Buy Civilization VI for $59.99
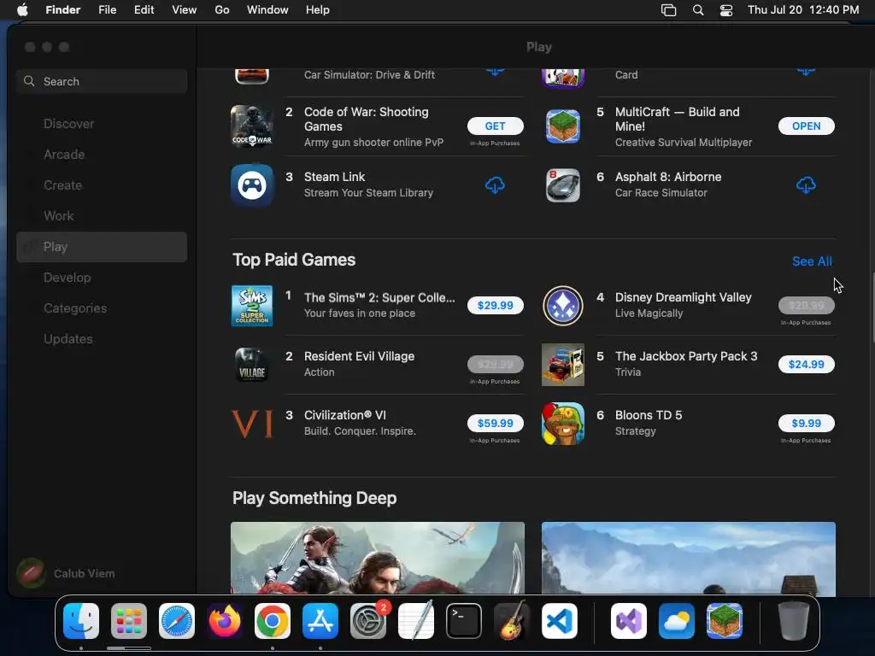The height and width of the screenshot is (656, 875). tap(495, 424)
